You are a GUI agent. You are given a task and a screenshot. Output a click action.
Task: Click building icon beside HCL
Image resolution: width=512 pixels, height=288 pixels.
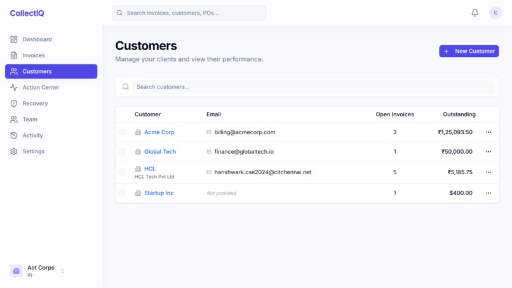138,168
